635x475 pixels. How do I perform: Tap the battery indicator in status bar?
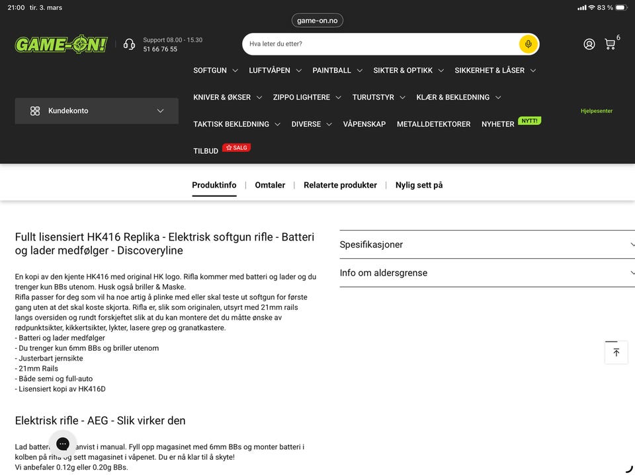tap(621, 7)
